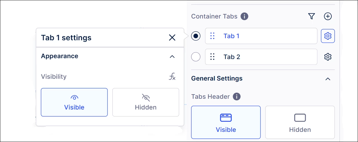Viewport: 358px width, 142px height.
Task: Click the drag handle dots on Tab 1
Action: pos(212,36)
